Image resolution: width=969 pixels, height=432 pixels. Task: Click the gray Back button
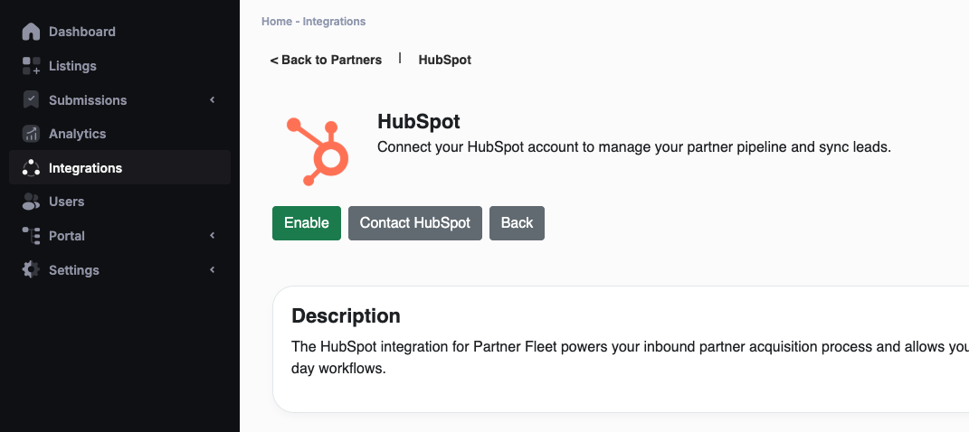518,223
